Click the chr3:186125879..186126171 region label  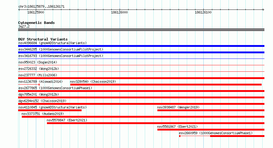pyautogui.click(x=41, y=6)
